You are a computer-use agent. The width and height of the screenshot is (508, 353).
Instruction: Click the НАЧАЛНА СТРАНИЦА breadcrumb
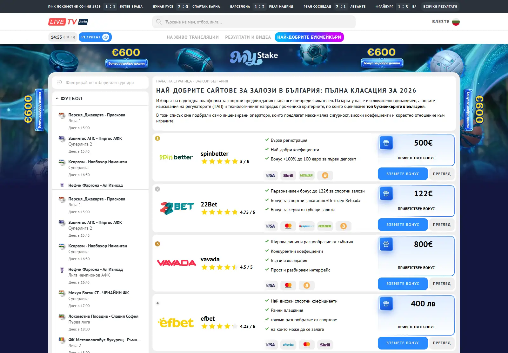(x=174, y=81)
